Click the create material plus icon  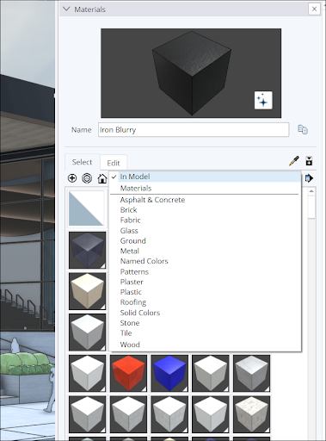[x=72, y=178]
